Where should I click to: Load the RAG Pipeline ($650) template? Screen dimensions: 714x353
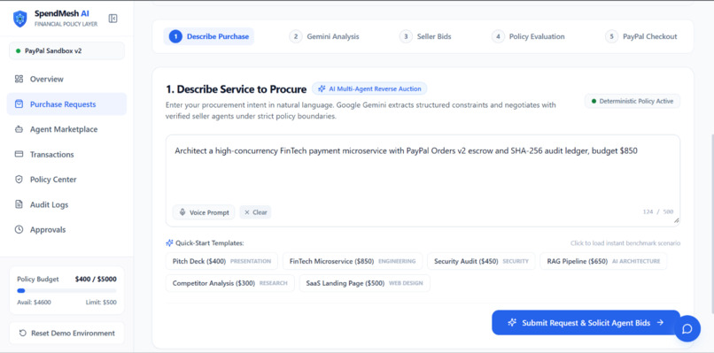[x=603, y=261]
